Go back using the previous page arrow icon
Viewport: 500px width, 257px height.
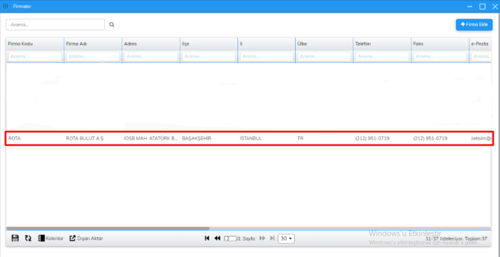click(x=217, y=238)
